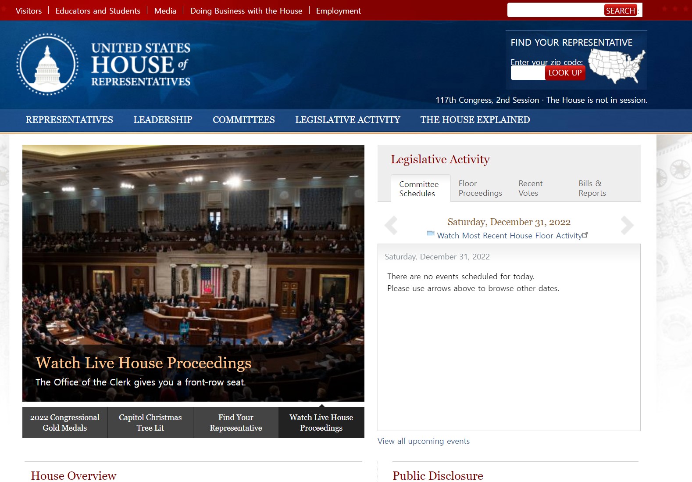Switch to Floor Proceedings tab

480,188
